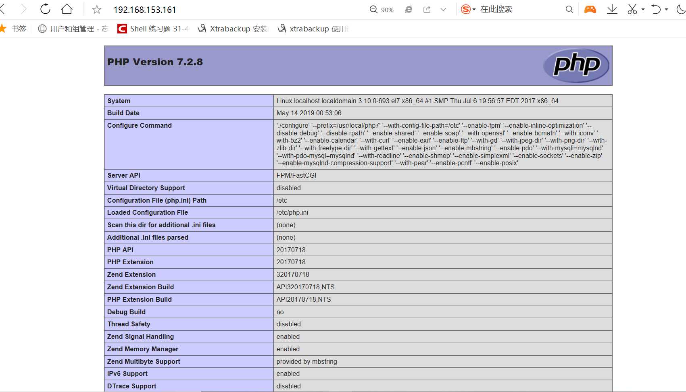
Task: Open the 书签 bookmarks star
Action: pyautogui.click(x=13, y=29)
